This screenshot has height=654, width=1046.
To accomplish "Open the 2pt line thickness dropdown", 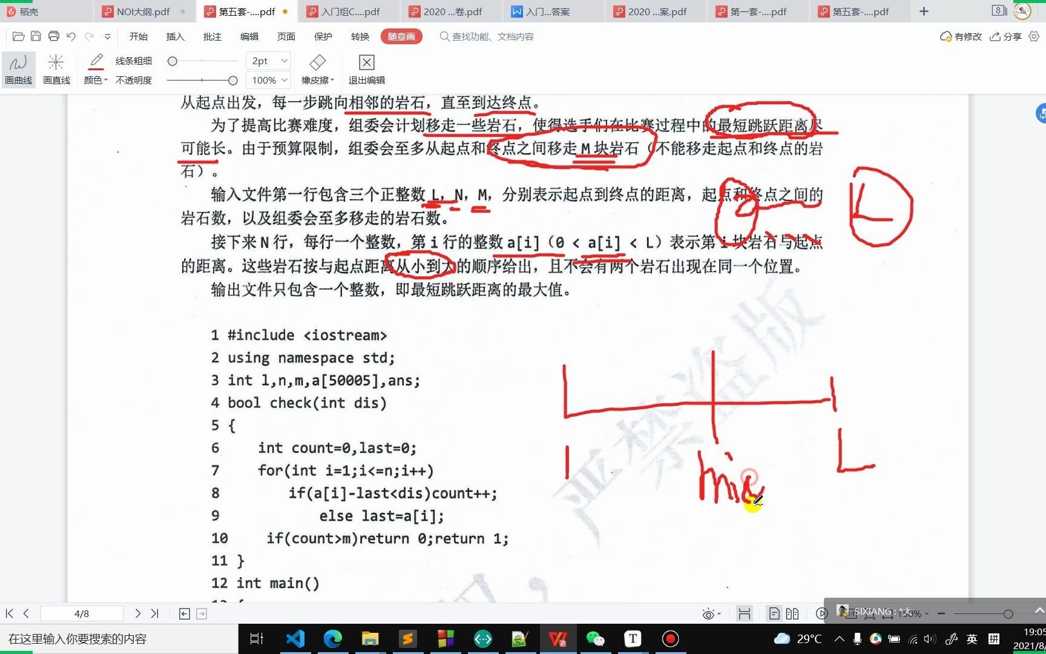I will point(268,61).
